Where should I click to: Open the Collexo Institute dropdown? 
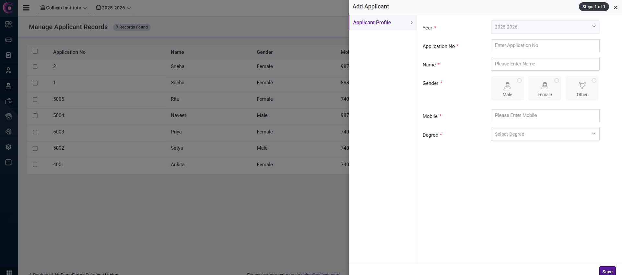64,8
